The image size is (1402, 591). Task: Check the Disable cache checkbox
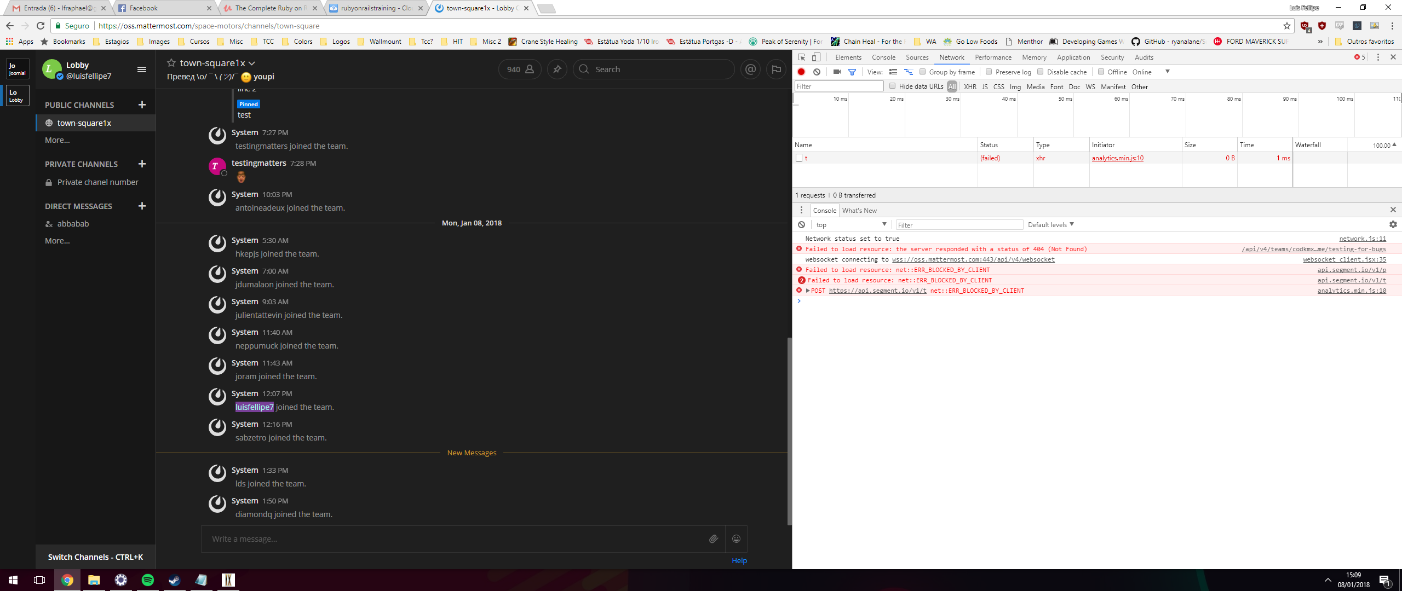click(1040, 72)
